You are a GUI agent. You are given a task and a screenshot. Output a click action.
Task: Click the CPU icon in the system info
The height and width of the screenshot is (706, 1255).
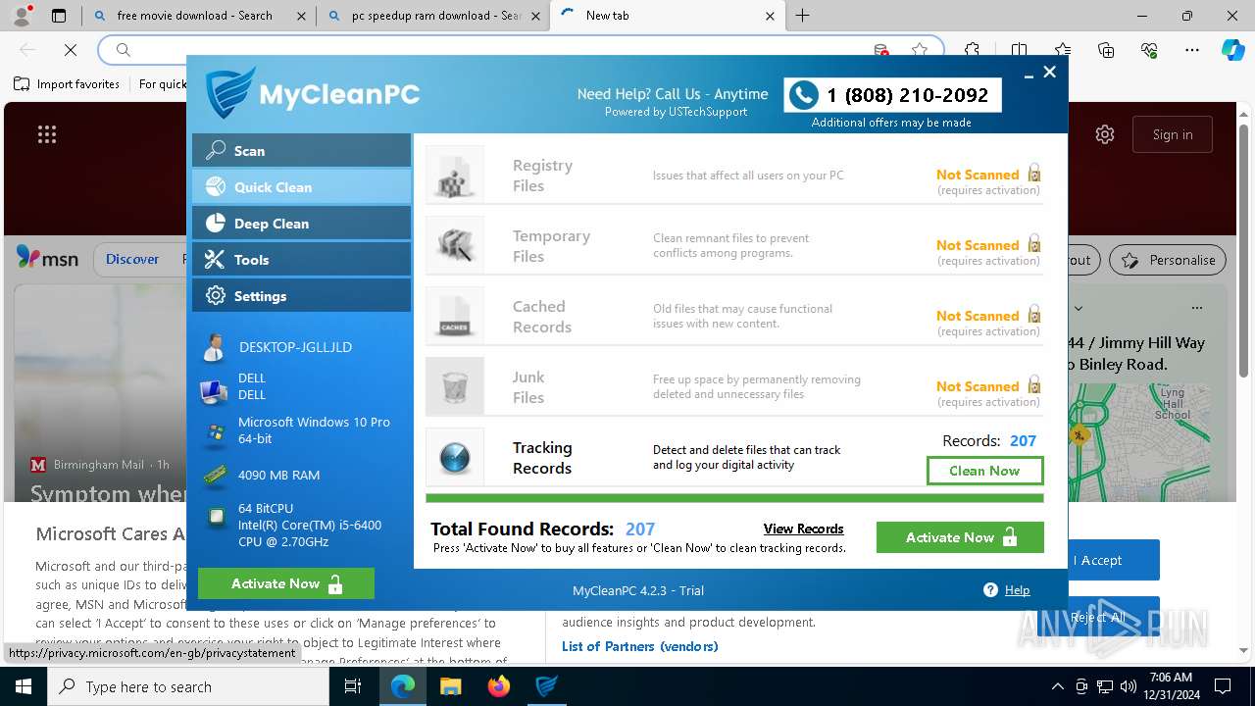[x=215, y=519]
